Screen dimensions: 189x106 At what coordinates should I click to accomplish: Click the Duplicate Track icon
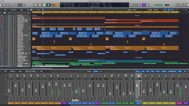point(5,13)
